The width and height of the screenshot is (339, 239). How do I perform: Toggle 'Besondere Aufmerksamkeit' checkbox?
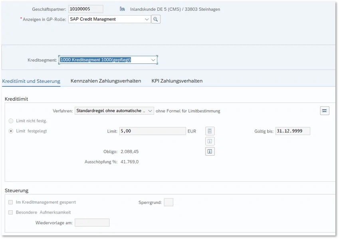pos(11,212)
